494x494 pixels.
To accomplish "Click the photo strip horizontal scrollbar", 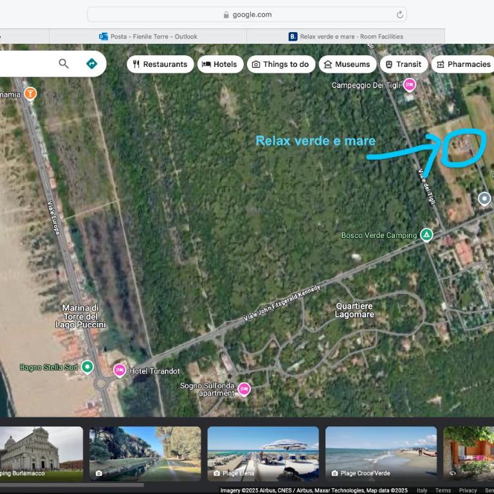I will [x=72, y=484].
